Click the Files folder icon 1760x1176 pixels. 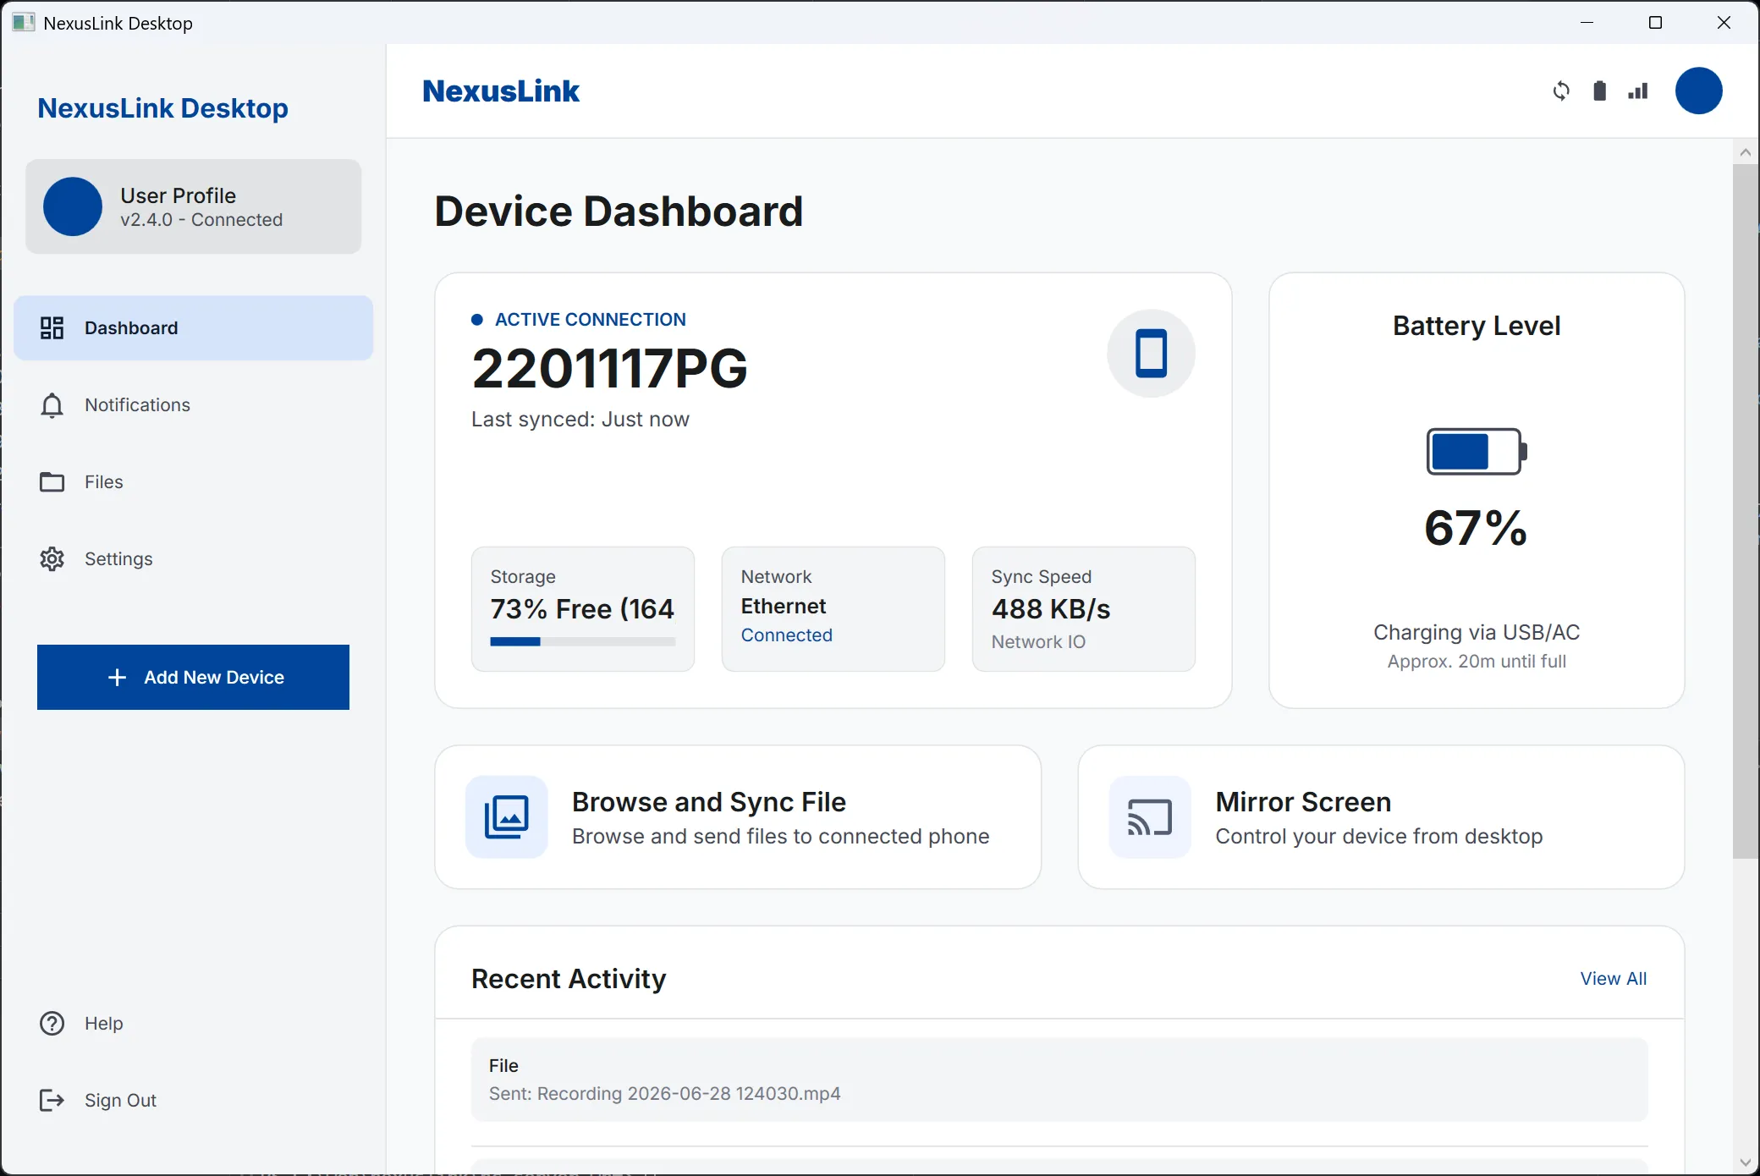[x=52, y=482]
